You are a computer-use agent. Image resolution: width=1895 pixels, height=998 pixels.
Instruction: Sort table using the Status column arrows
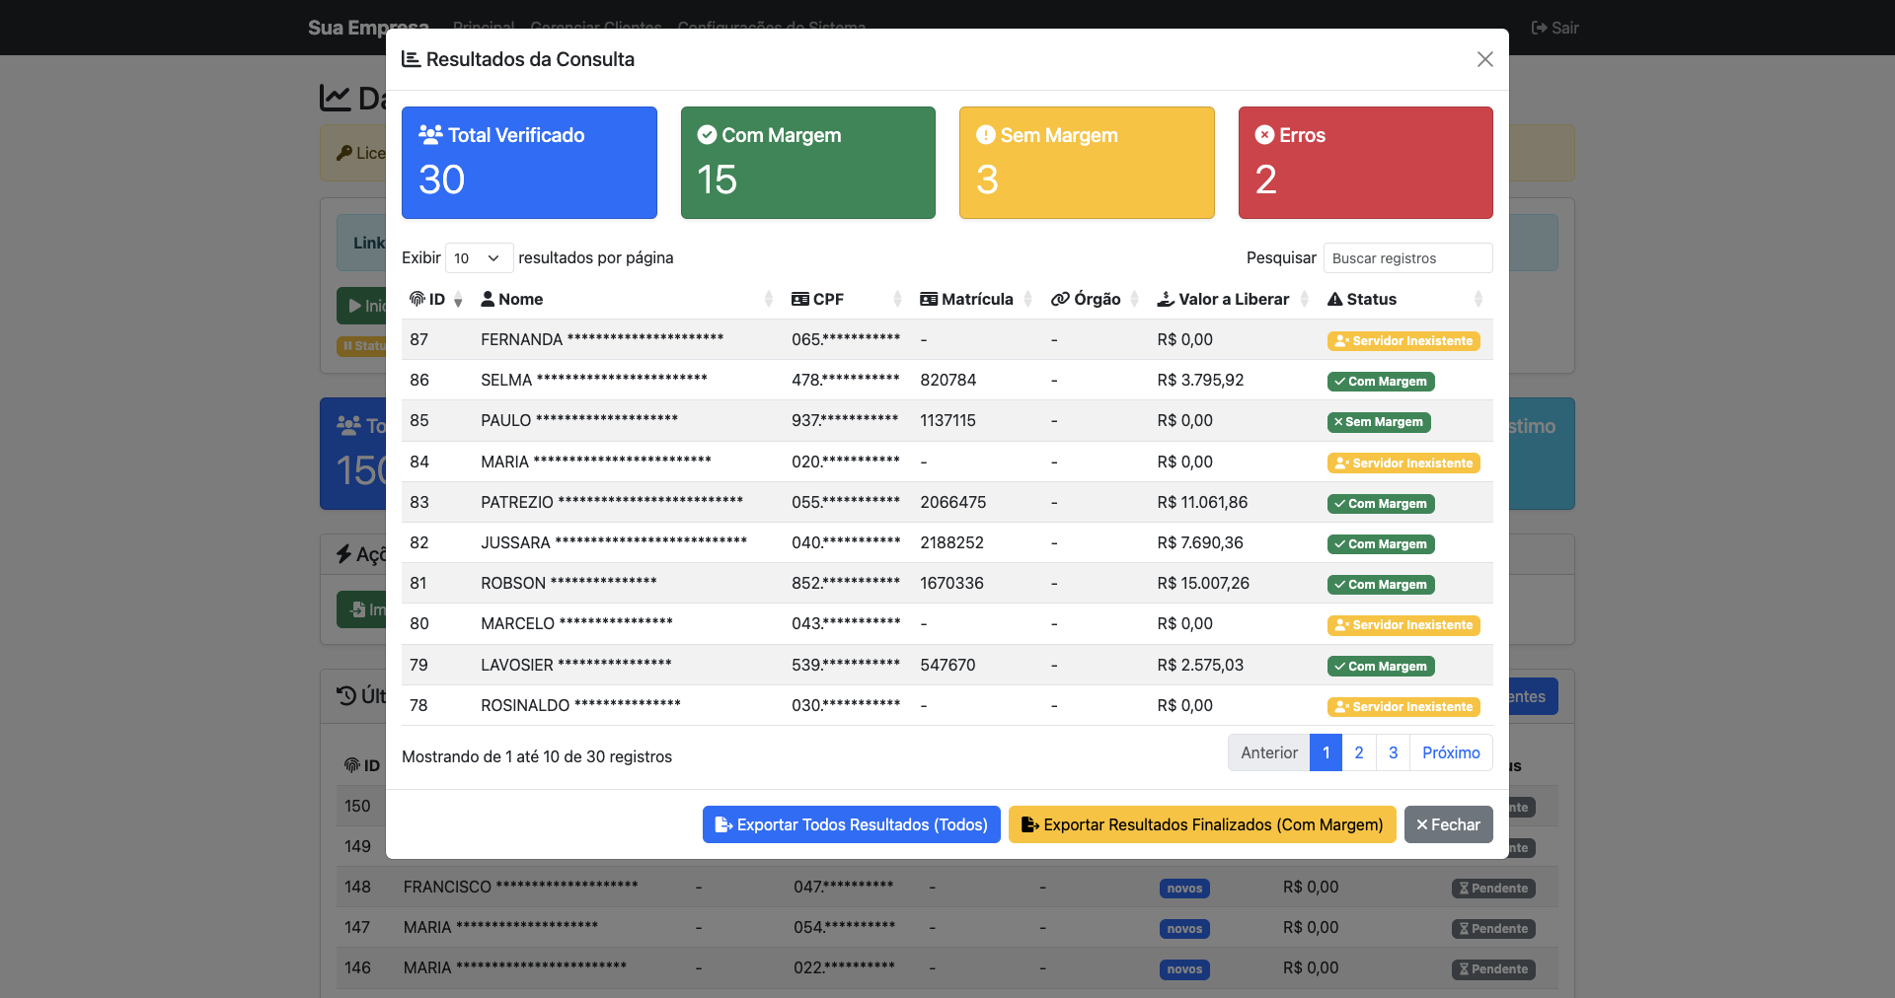click(1478, 299)
